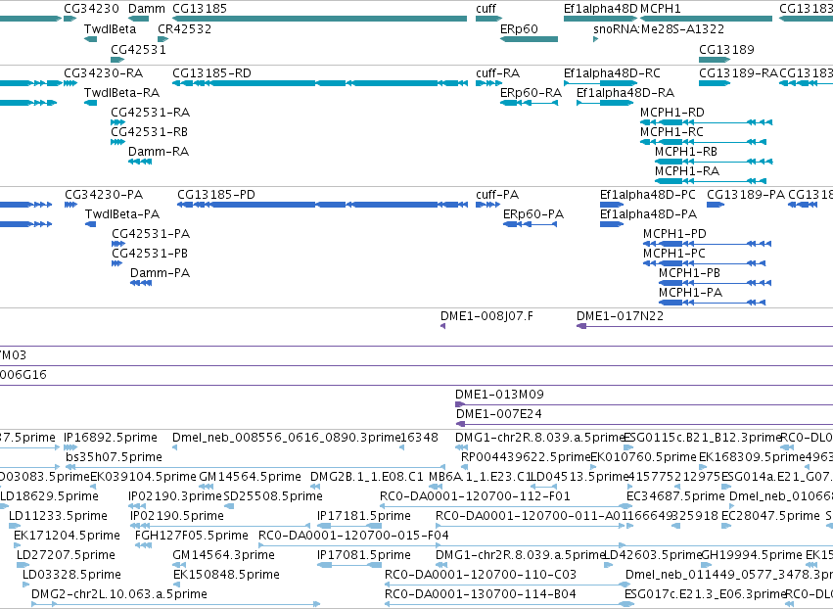Click the cuff gene label
This screenshot has height=609, width=833.
pos(486,9)
